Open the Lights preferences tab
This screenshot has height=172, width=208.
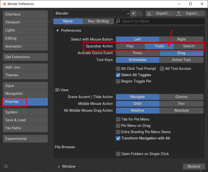[25, 30]
